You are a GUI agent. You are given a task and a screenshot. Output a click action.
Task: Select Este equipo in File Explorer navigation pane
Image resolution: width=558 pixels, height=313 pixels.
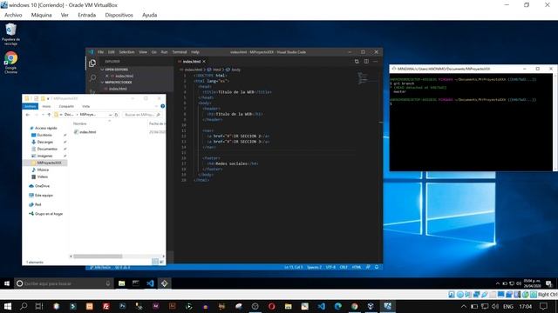coord(44,195)
